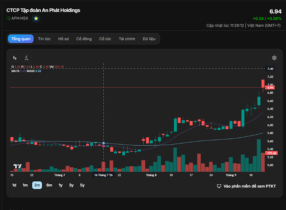The width and height of the screenshot is (286, 210).
Task: Click the 575.6K volume label on axis
Action: tap(271, 153)
